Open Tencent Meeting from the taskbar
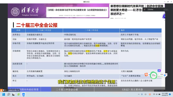 click(24, 94)
